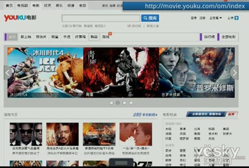Viewport: 249px width, 168px height.
Task: Click the blue 每日影院 link above thumbnails
Action: click(145, 115)
